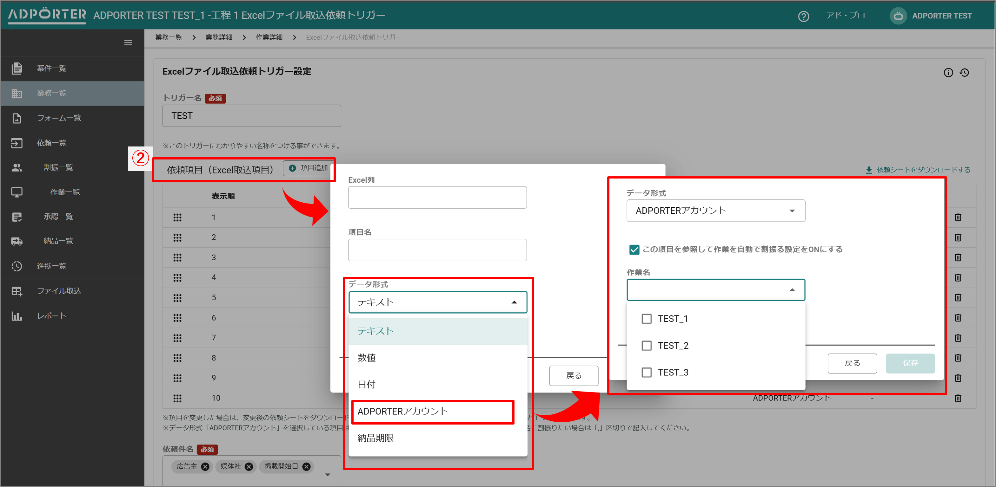Image resolution: width=996 pixels, height=487 pixels.
Task: Select 納品期限 in data format list
Action: tap(438, 438)
